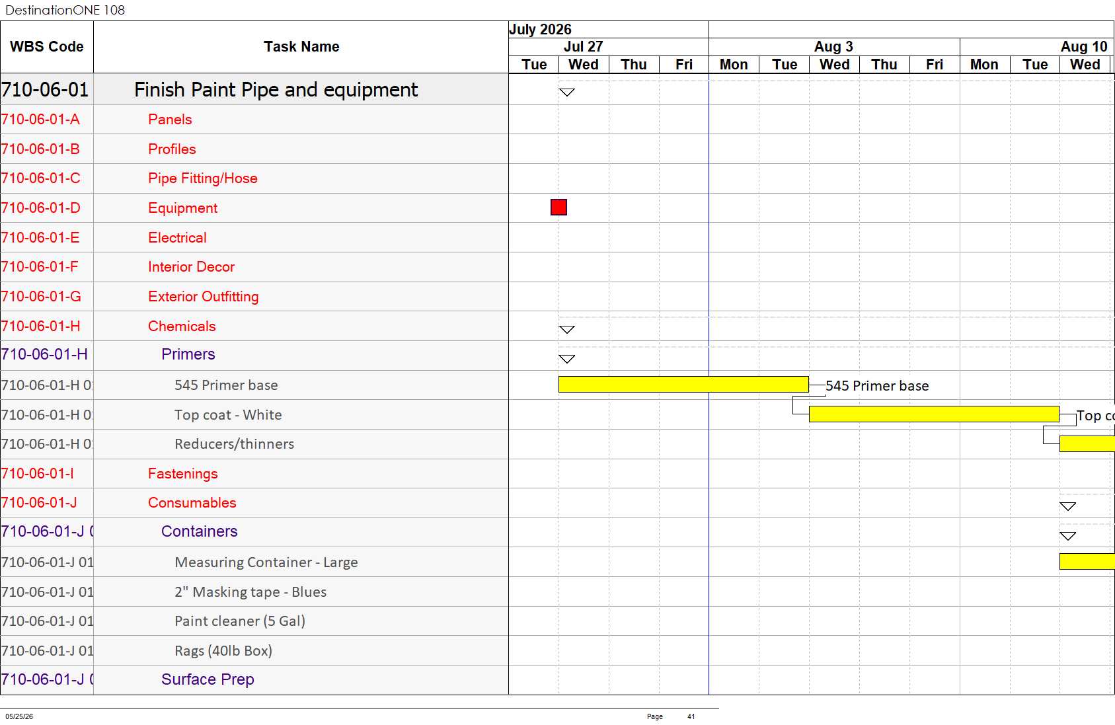Select the Rags (40lb Box) task
The width and height of the screenshot is (1115, 725).
tap(223, 651)
